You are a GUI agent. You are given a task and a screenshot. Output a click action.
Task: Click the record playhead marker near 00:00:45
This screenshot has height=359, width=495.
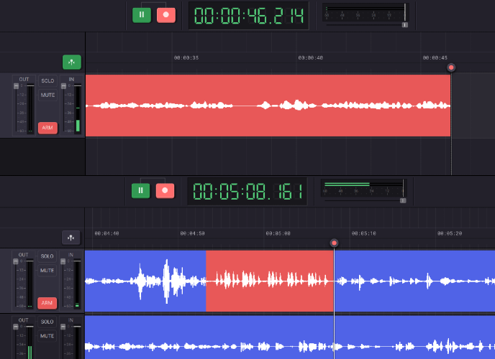[x=451, y=67]
